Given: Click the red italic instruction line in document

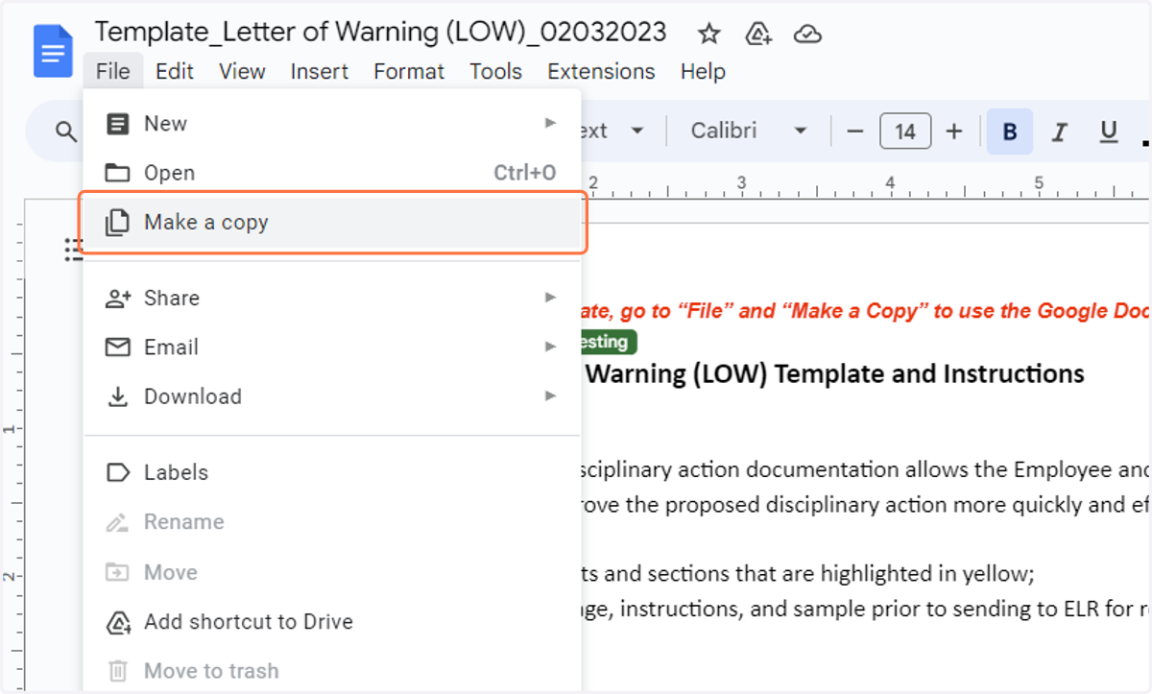Looking at the screenshot, I should 866,311.
